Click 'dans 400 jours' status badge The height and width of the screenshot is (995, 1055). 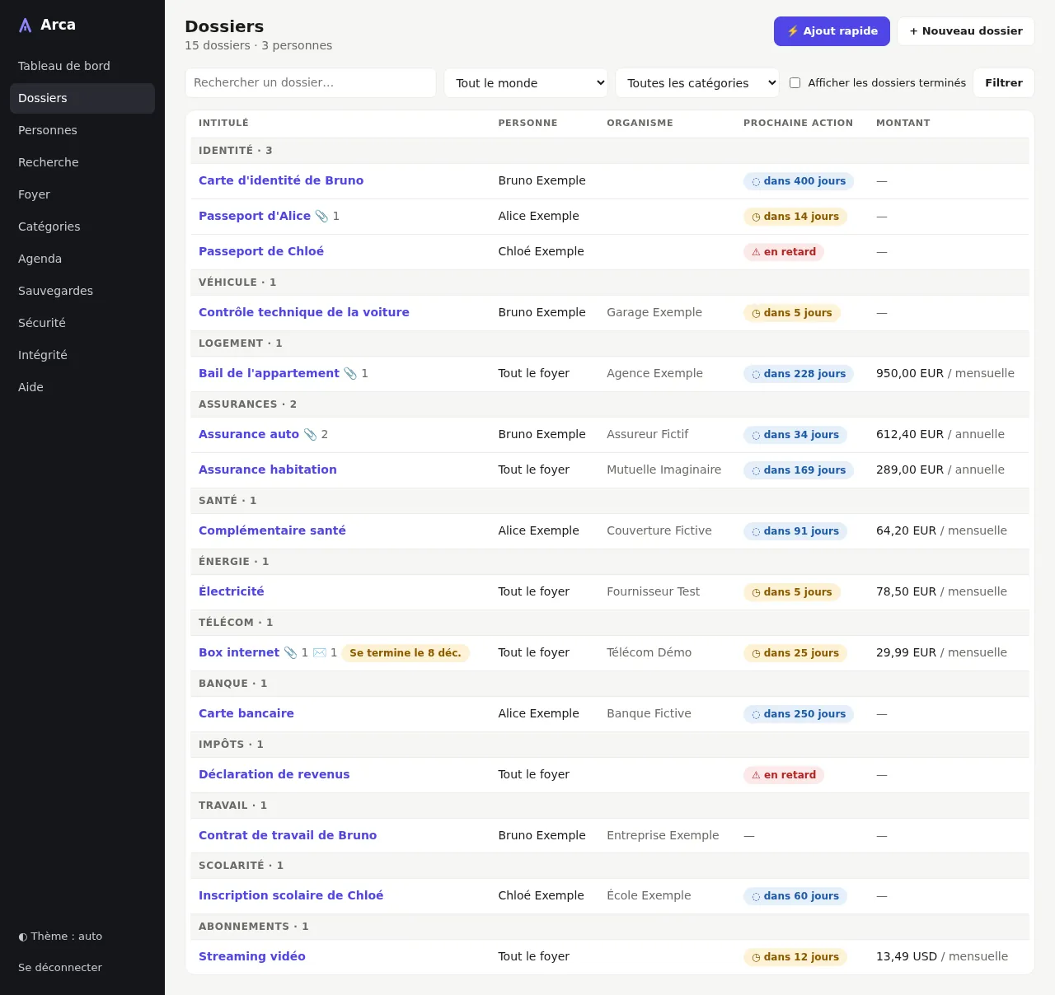tap(798, 181)
